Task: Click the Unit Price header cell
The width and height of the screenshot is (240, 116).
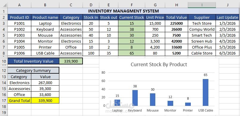Action: pos(155,18)
